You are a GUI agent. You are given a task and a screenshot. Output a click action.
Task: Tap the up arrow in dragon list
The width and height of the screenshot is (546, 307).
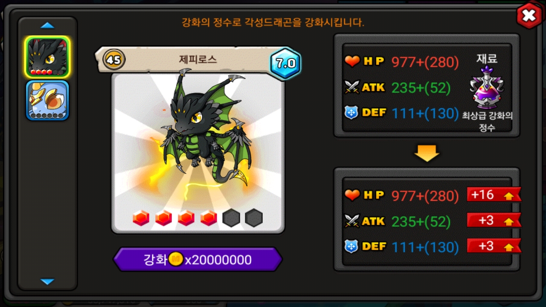coord(47,26)
